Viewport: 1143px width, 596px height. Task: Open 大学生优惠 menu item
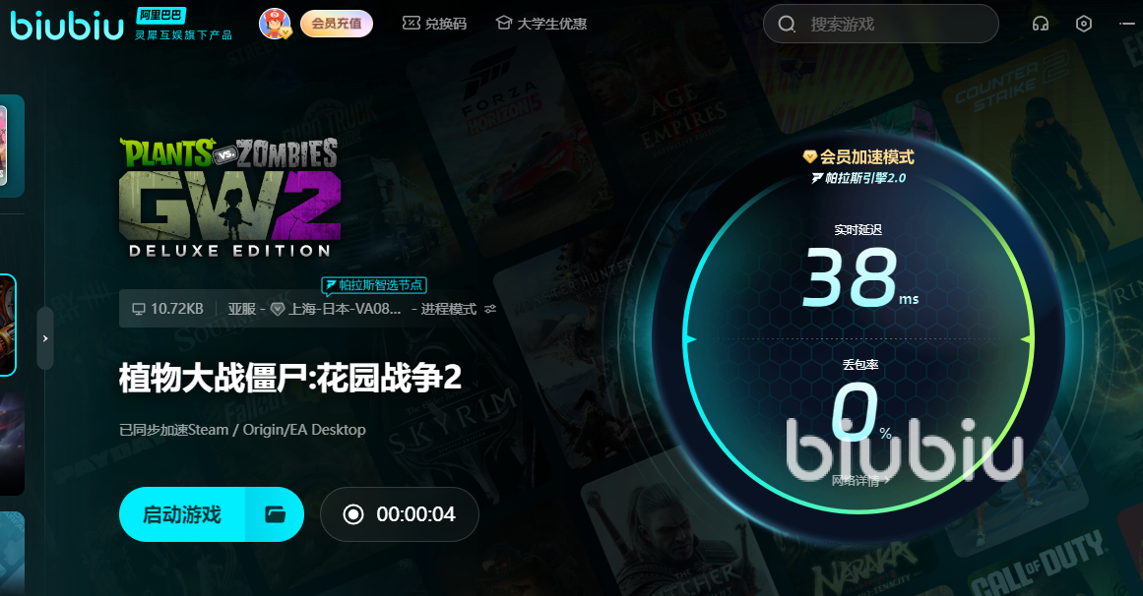click(552, 24)
